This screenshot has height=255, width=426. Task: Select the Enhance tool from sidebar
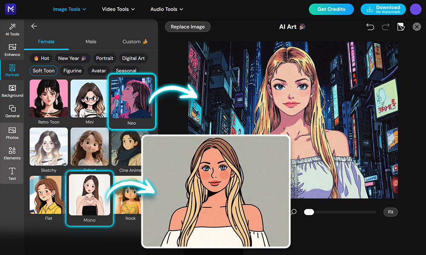coord(12,50)
